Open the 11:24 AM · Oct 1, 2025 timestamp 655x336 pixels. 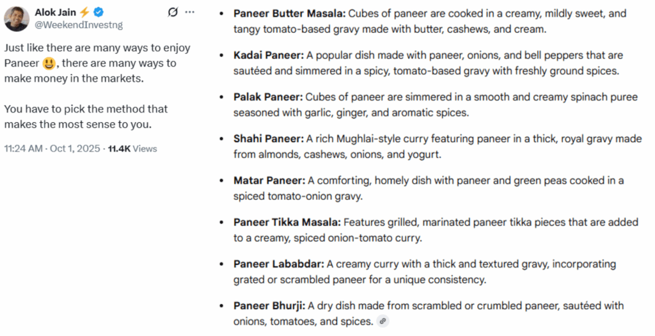[x=52, y=148]
